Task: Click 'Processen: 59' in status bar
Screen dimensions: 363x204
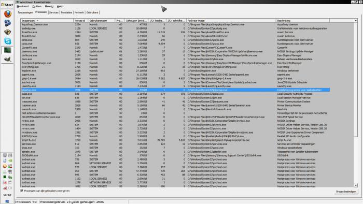Action: click(x=26, y=202)
